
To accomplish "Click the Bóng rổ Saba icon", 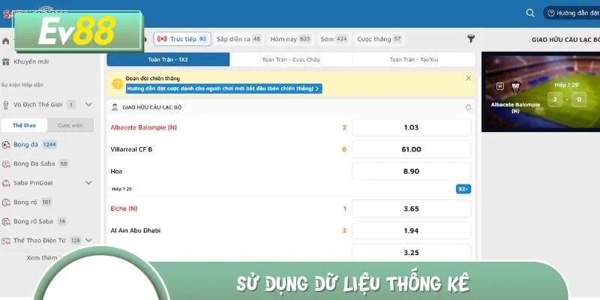I will pos(6,221).
